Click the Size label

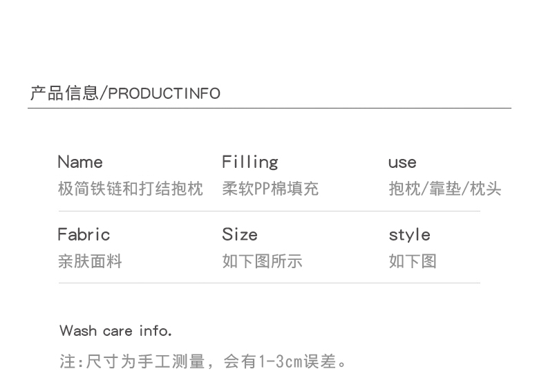tap(240, 235)
